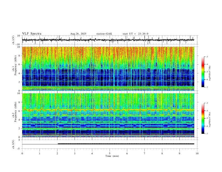This screenshot has width=222, height=172.
Task: Click the ch.2 color scale "log(PSD)" label
Action: click(x=210, y=119)
